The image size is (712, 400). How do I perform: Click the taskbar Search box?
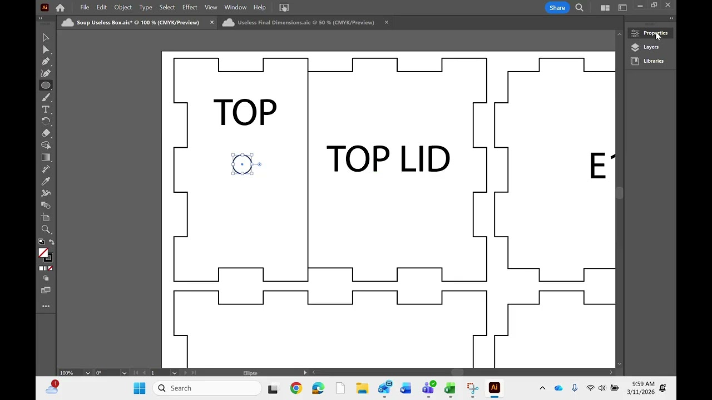tap(207, 388)
